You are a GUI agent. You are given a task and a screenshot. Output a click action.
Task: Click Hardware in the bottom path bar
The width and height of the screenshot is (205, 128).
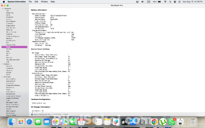click(57, 114)
